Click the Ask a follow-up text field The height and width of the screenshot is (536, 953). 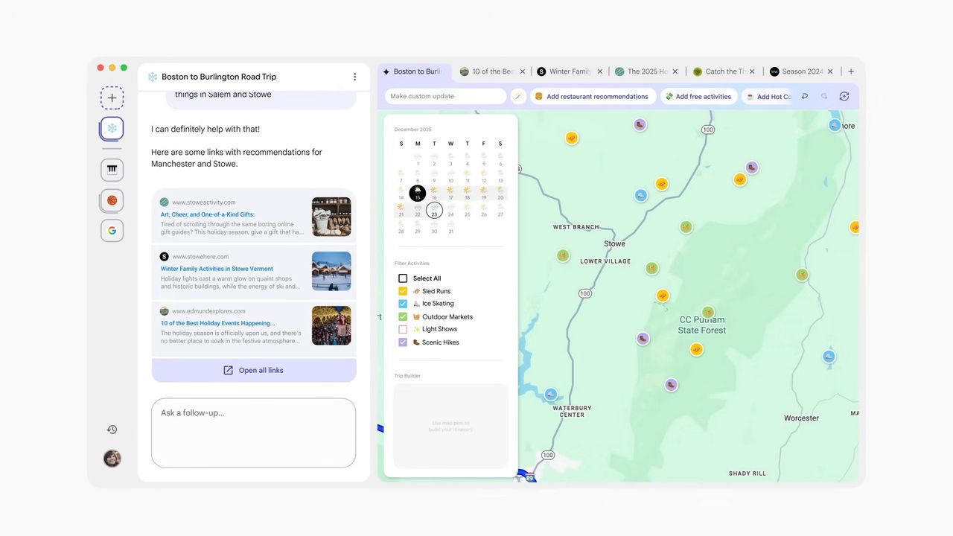pyautogui.click(x=253, y=432)
